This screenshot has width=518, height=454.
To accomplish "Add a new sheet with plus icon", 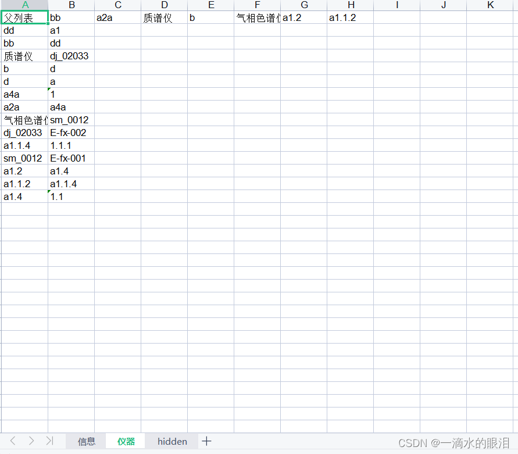I will (x=206, y=441).
